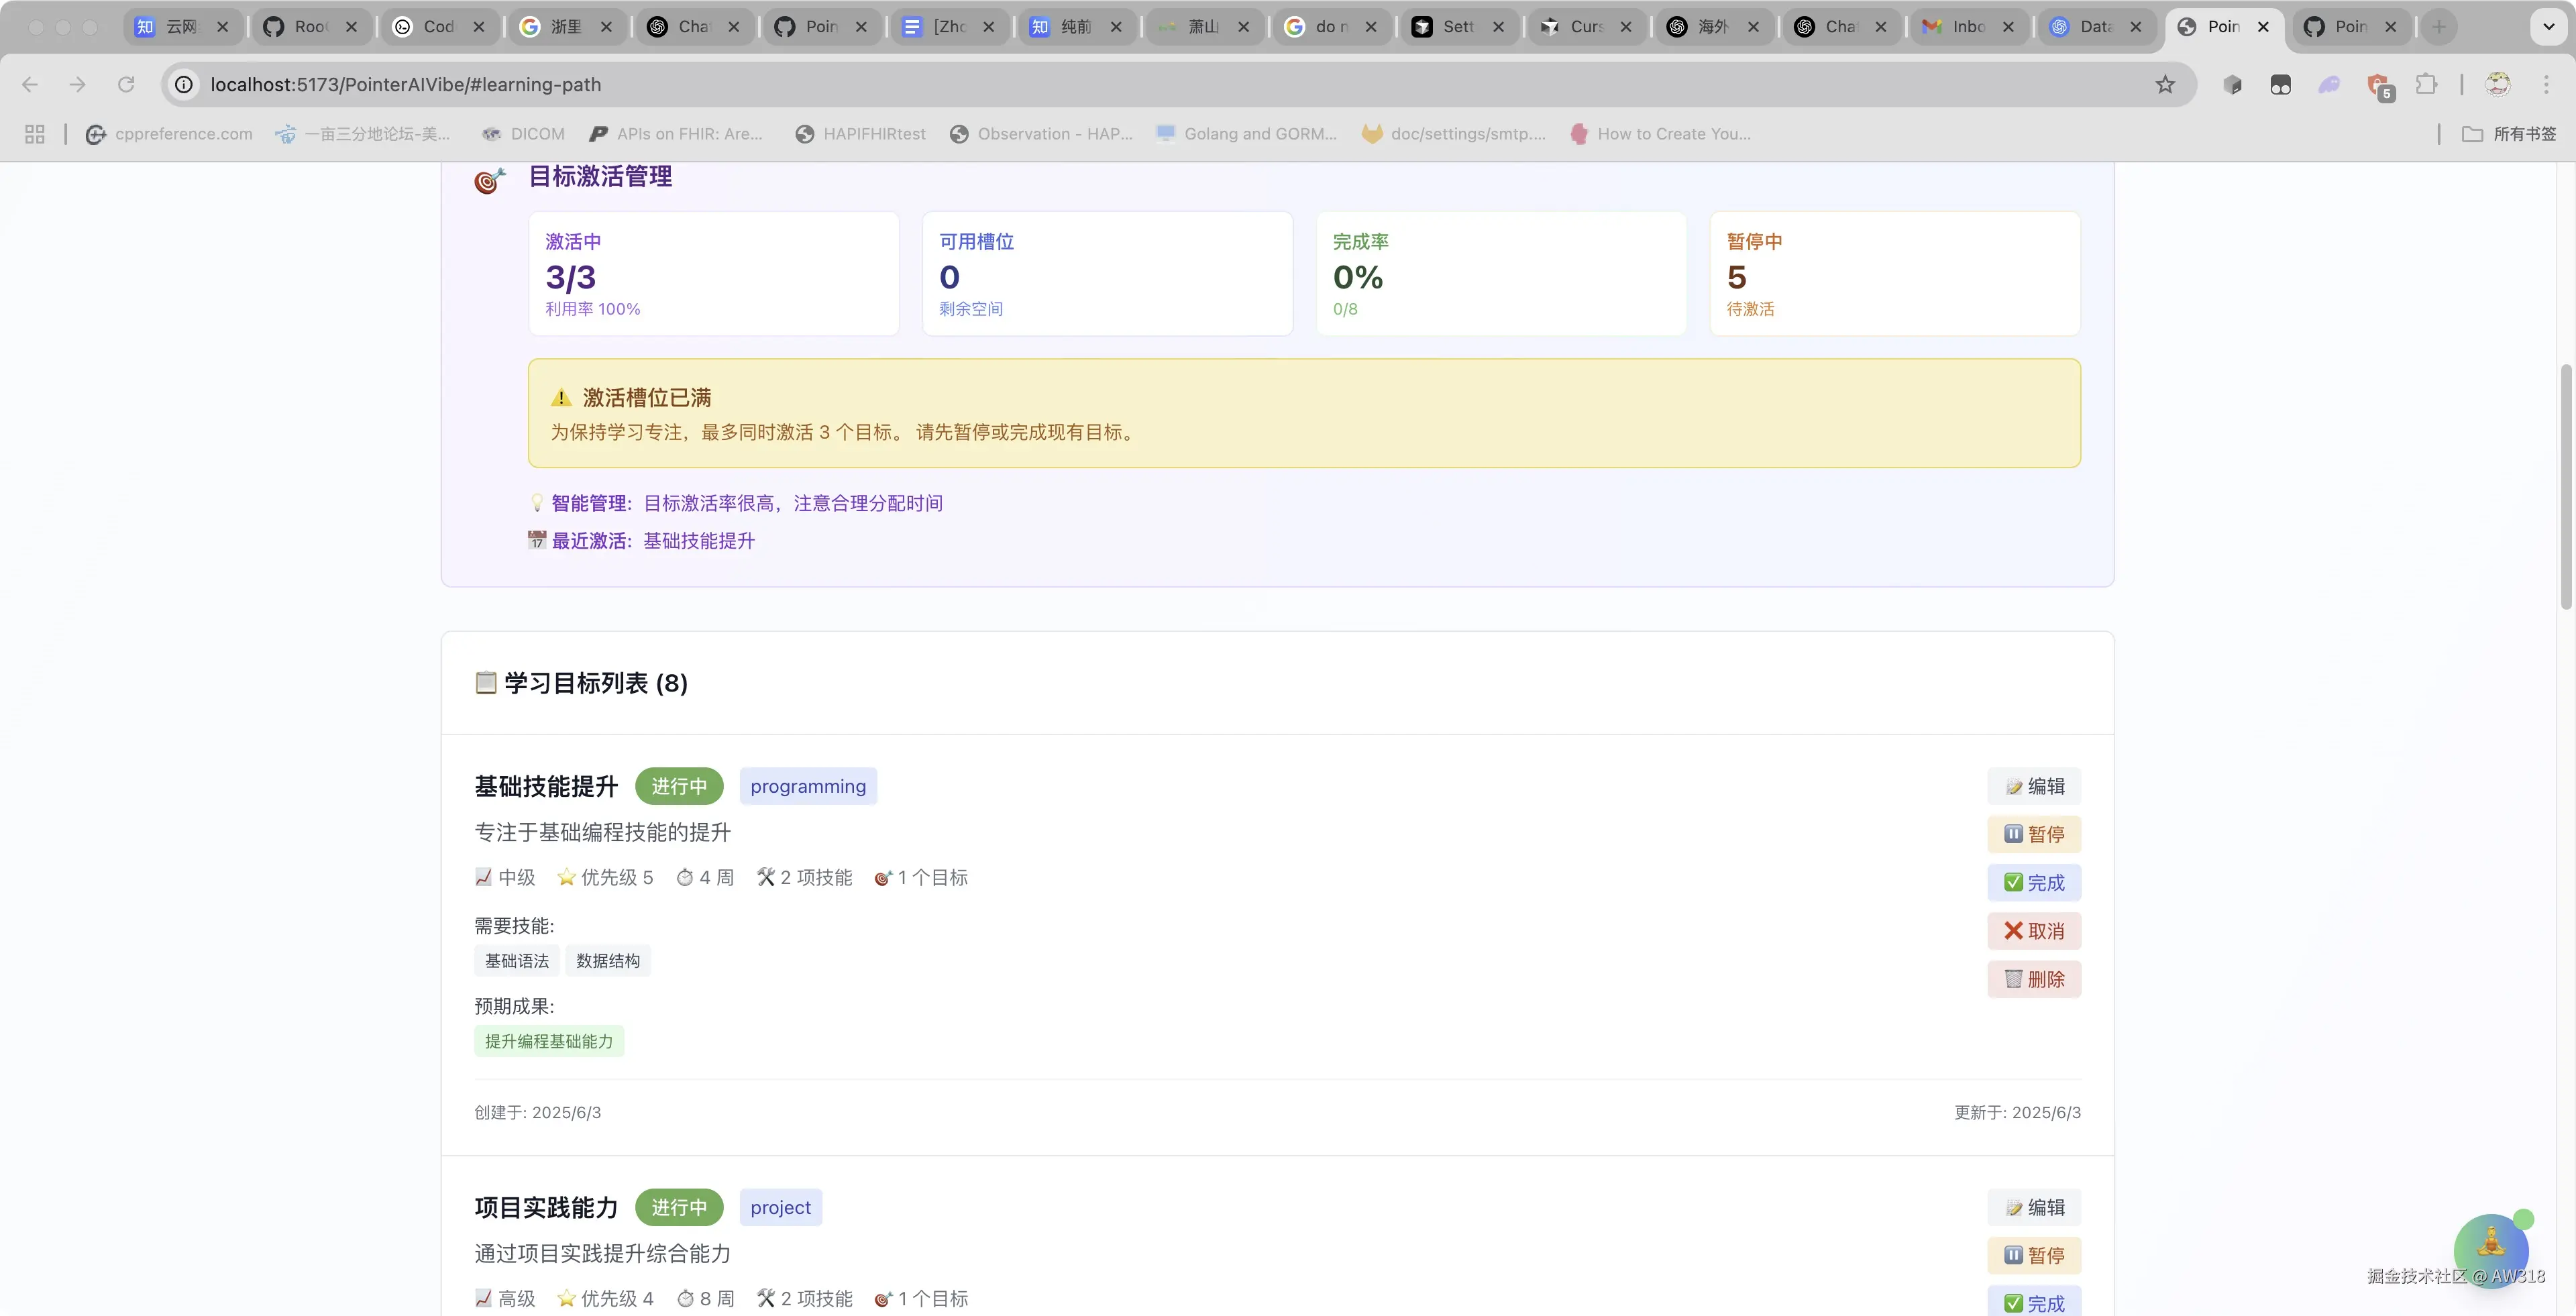Bookmark this page with star icon
This screenshot has width=2576, height=1316.
[x=2165, y=85]
